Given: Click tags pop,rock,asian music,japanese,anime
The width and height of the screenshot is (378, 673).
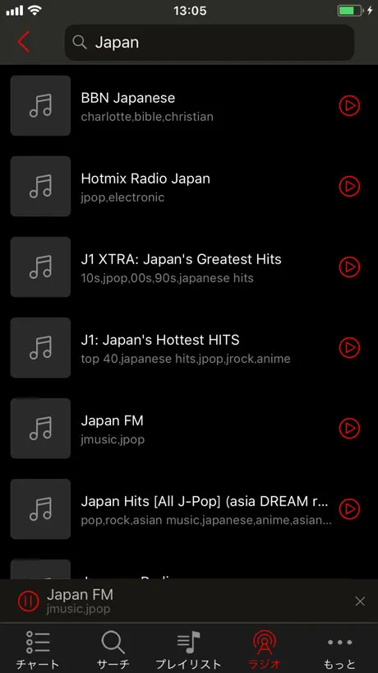Looking at the screenshot, I should [206, 520].
